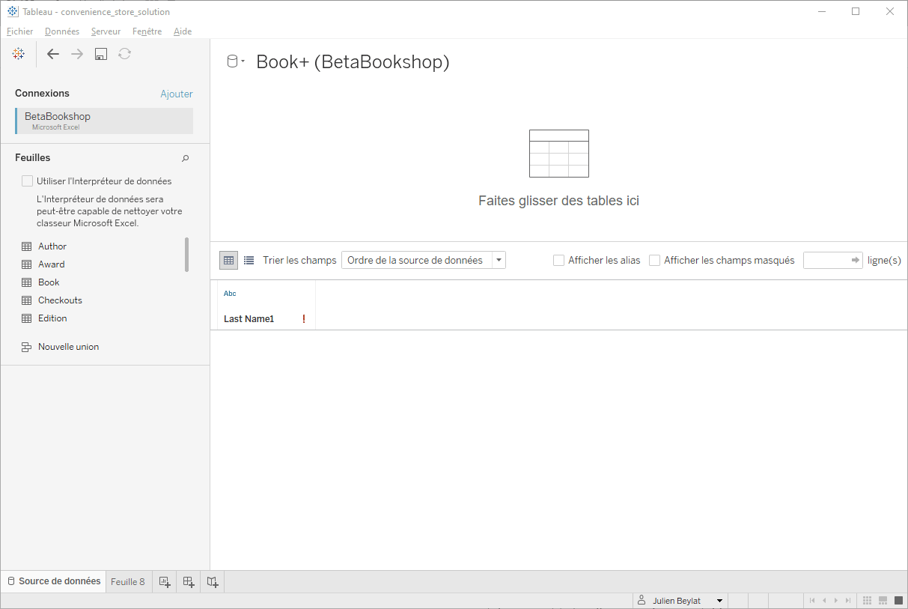Go back with the left arrow

pos(53,54)
